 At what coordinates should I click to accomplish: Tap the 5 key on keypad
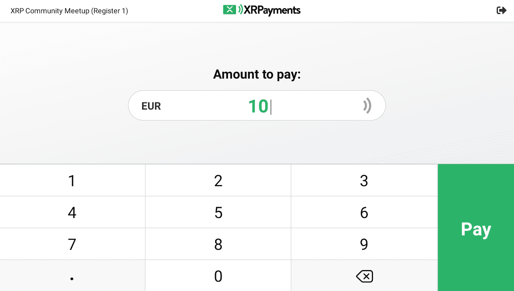[x=218, y=212]
